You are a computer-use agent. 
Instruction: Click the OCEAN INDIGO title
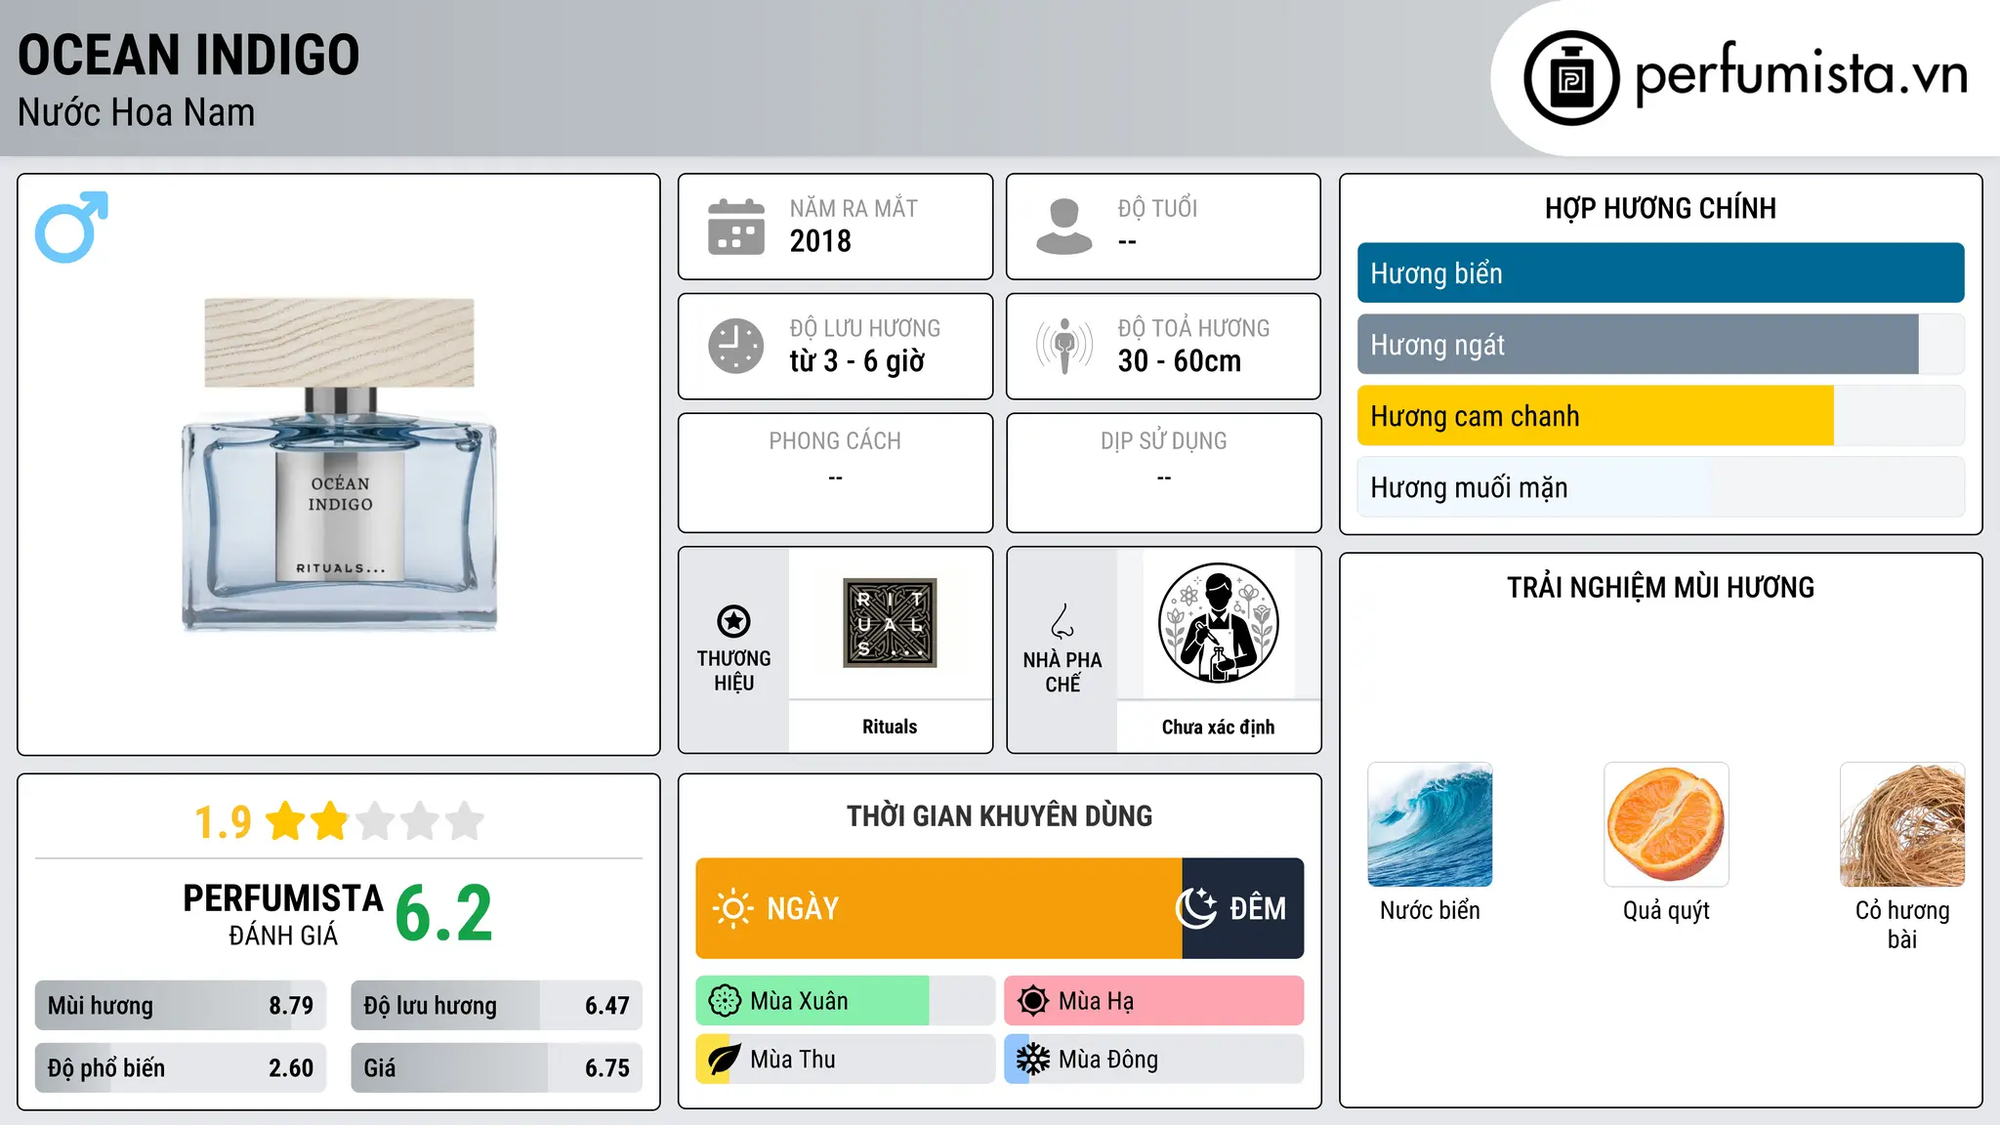[188, 55]
